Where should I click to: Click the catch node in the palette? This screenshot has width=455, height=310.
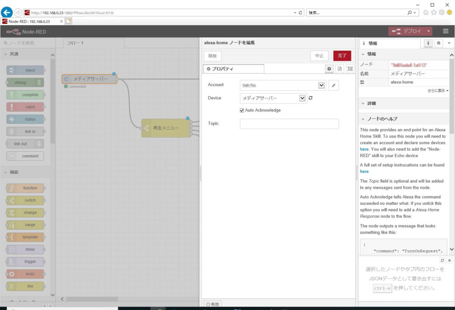pos(25,107)
